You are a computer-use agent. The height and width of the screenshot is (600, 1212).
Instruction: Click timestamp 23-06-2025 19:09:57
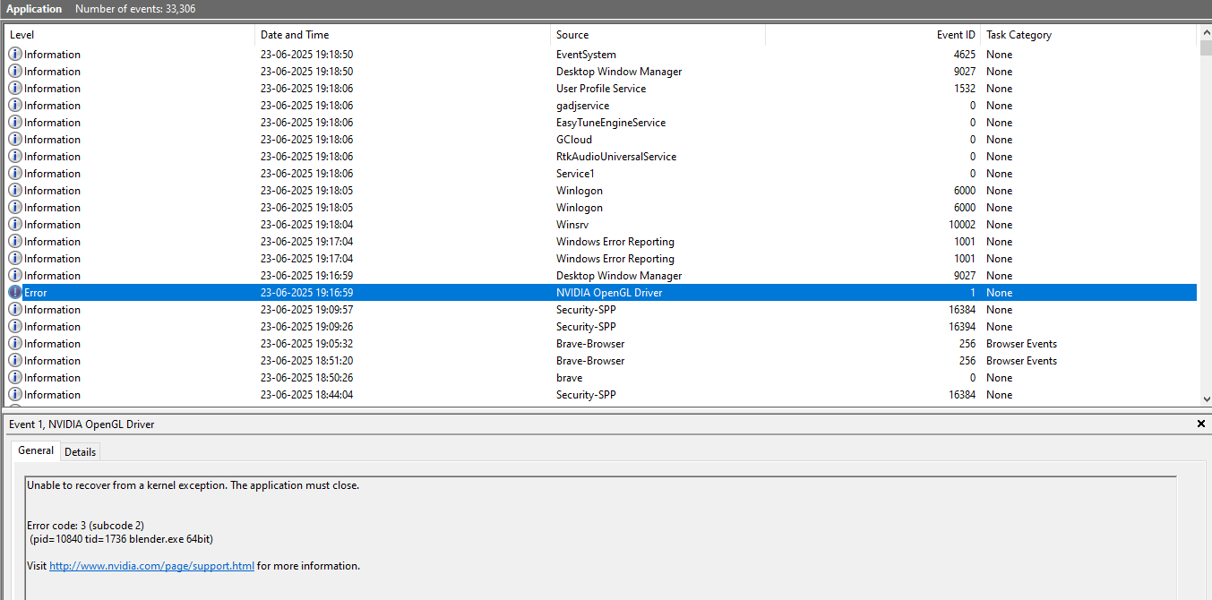tap(306, 310)
